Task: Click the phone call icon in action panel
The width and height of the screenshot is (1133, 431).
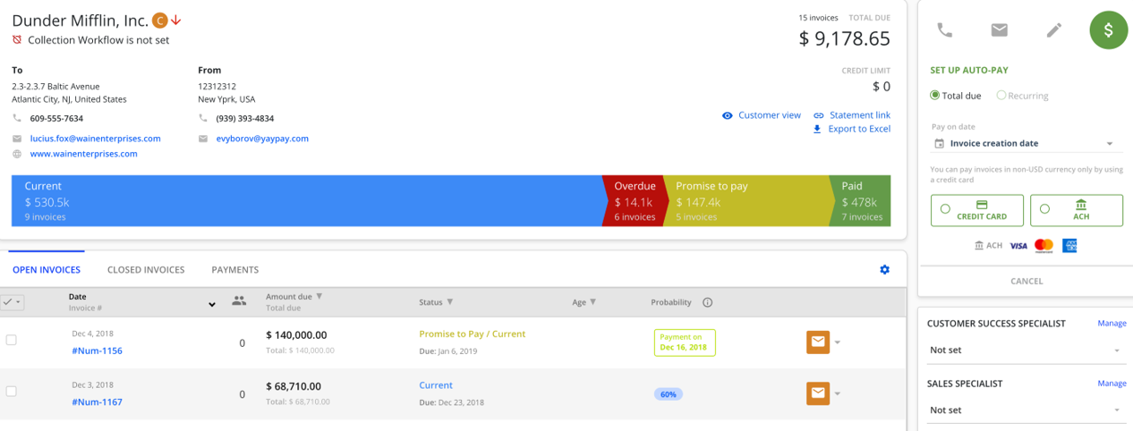Action: click(x=944, y=30)
